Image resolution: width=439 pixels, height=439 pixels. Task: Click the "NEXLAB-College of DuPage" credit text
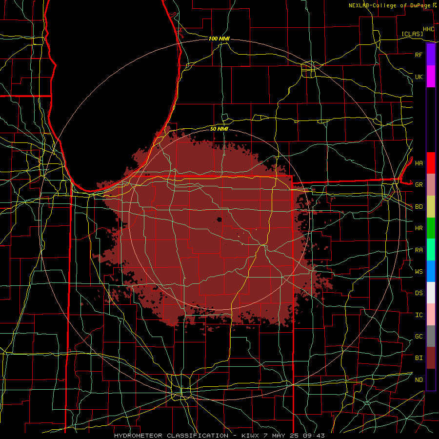click(390, 5)
